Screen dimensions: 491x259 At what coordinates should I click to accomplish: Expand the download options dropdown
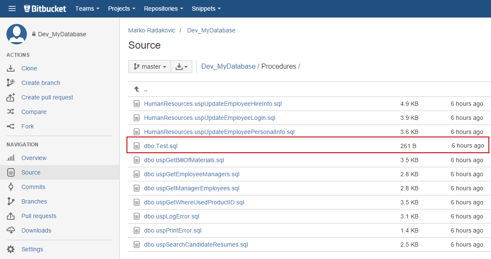182,67
